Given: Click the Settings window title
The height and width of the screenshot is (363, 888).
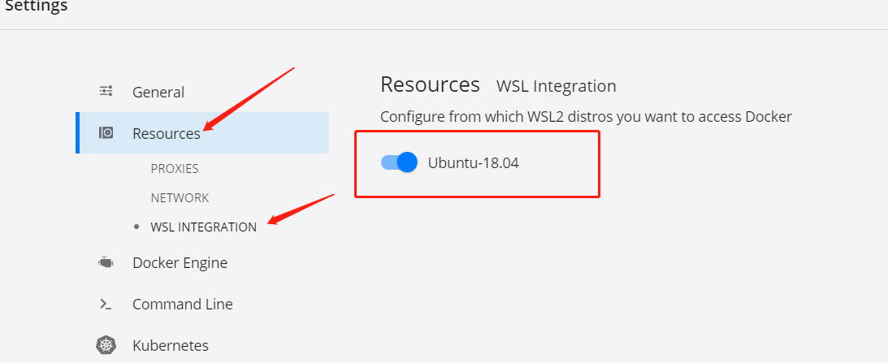Looking at the screenshot, I should tap(37, 6).
